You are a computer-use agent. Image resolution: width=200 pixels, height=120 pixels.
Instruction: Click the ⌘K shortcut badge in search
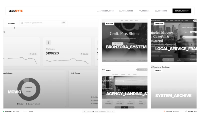(x=63, y=23)
